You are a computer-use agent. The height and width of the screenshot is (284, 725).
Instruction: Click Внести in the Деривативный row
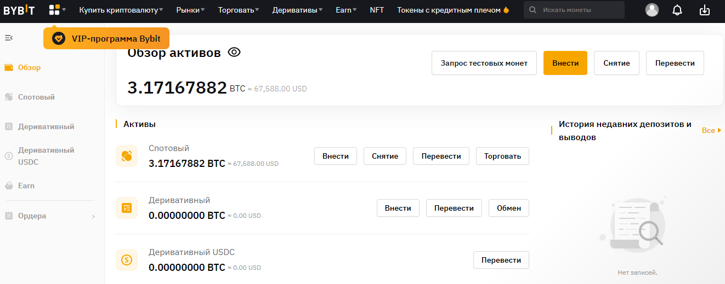[398, 208]
